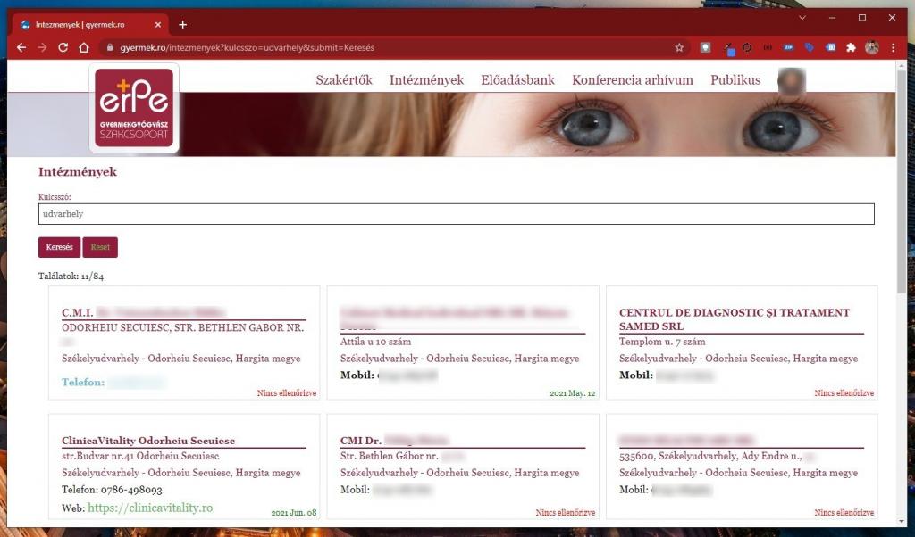
Task: Click the Kulcsszó keyword input field
Action: 456,214
